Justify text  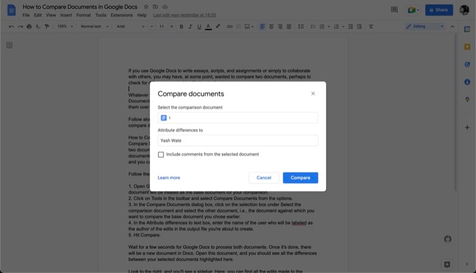pos(289,26)
